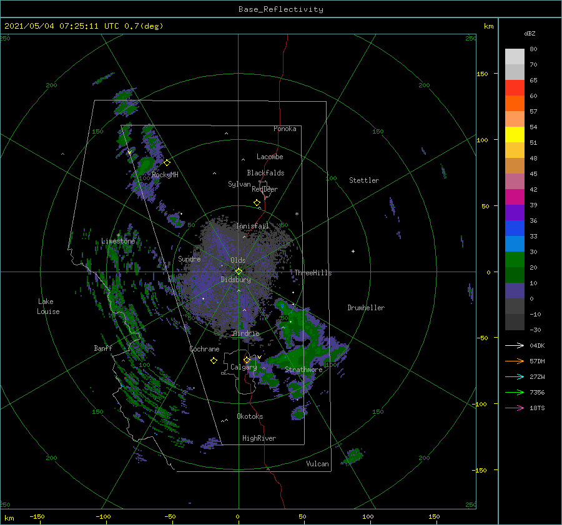Click the Sundre town label
This screenshot has height=525, width=562.
[189, 259]
